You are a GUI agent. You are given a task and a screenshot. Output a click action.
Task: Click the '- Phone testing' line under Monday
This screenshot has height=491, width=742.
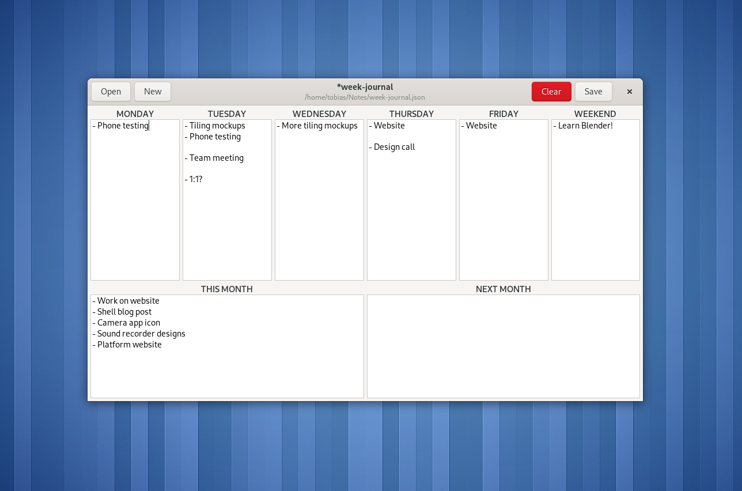point(120,126)
